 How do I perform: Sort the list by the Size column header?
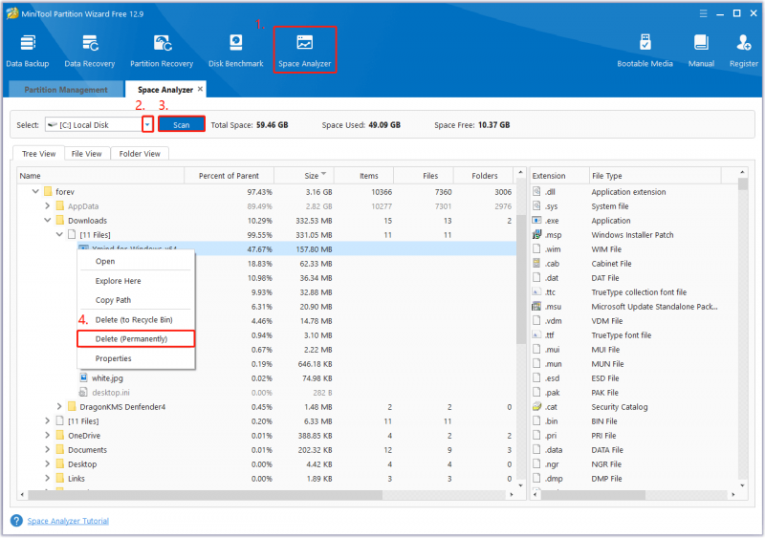pyautogui.click(x=304, y=176)
